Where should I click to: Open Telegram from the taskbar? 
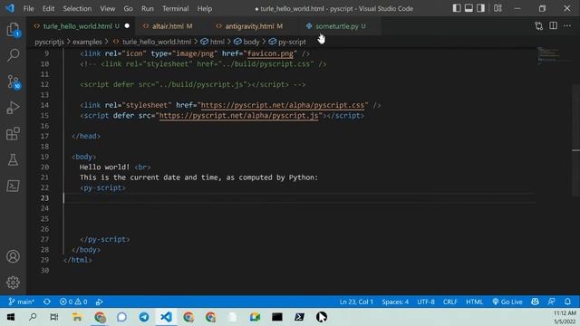[x=144, y=317]
